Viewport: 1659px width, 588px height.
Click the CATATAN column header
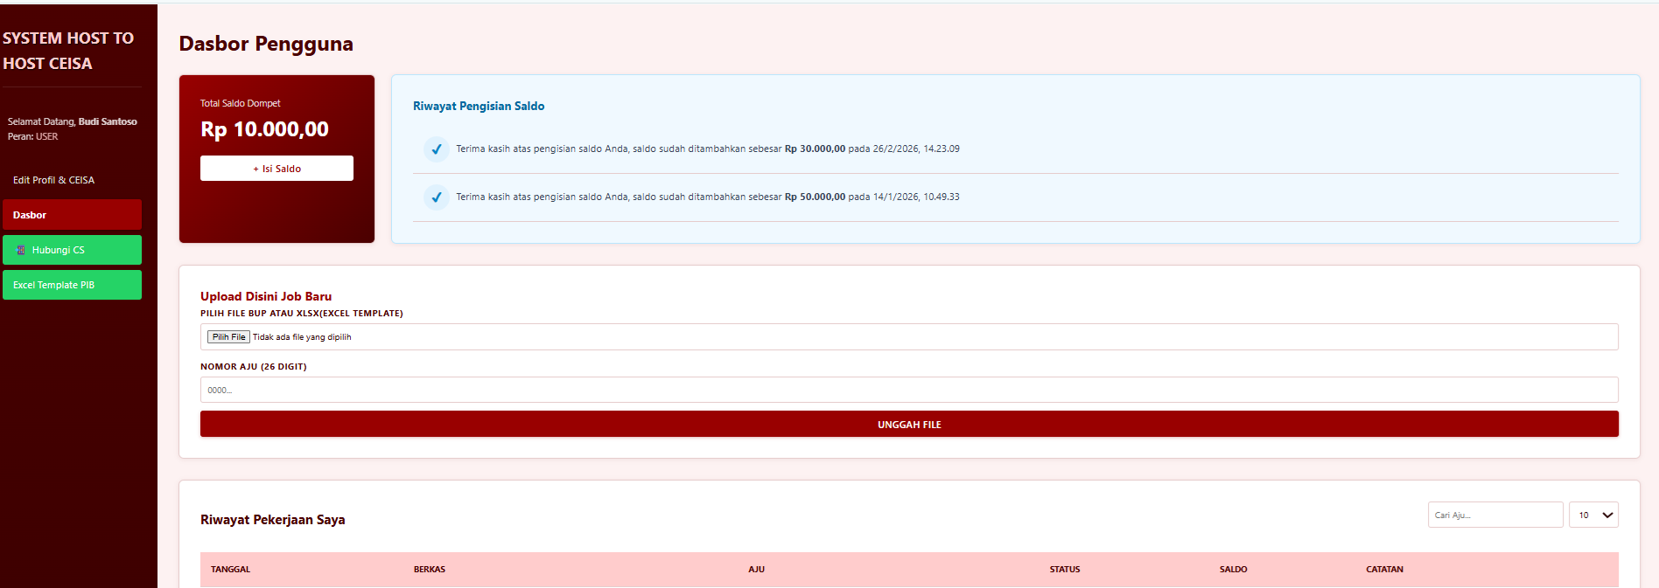[x=1384, y=570]
